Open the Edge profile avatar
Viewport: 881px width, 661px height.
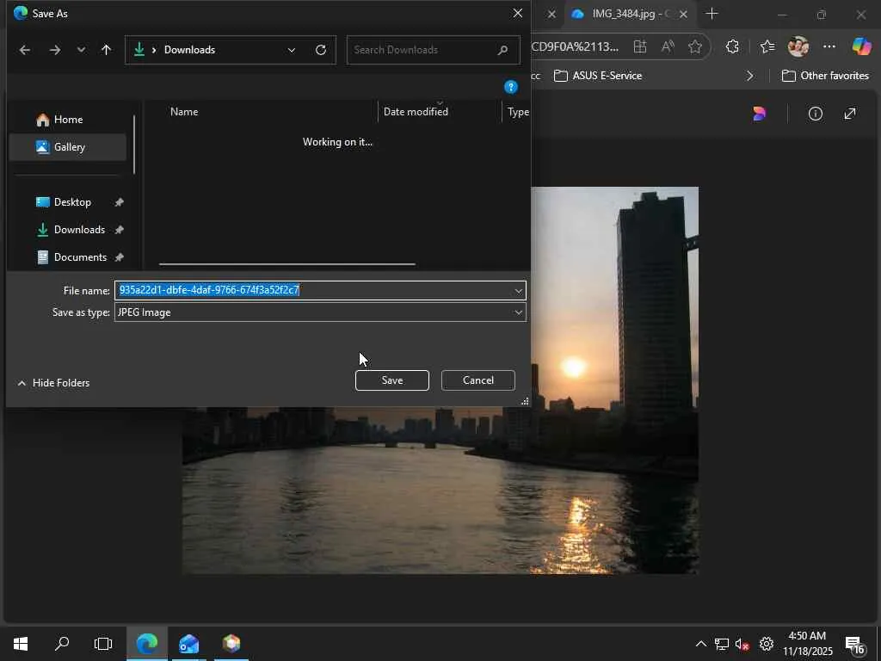(798, 47)
